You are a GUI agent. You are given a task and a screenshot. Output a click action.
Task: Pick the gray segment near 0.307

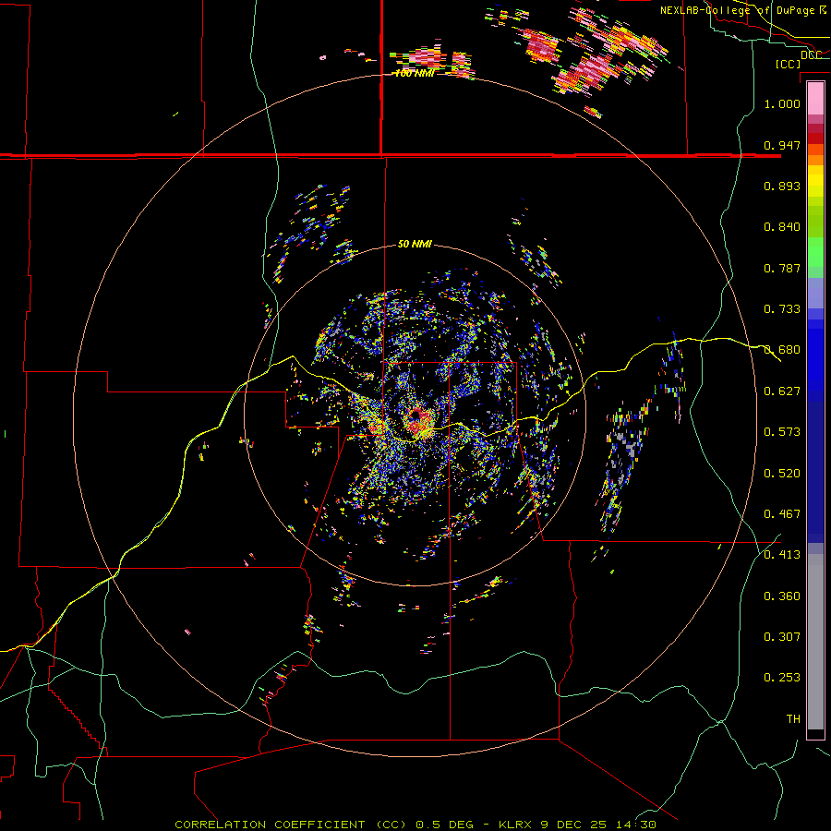pos(815,642)
